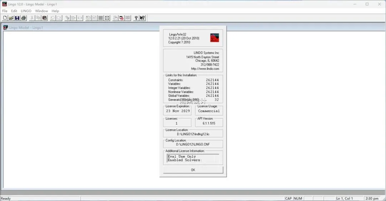Close the Lingo 12.0 main window
The height and width of the screenshot is (201, 386).
[379, 4]
